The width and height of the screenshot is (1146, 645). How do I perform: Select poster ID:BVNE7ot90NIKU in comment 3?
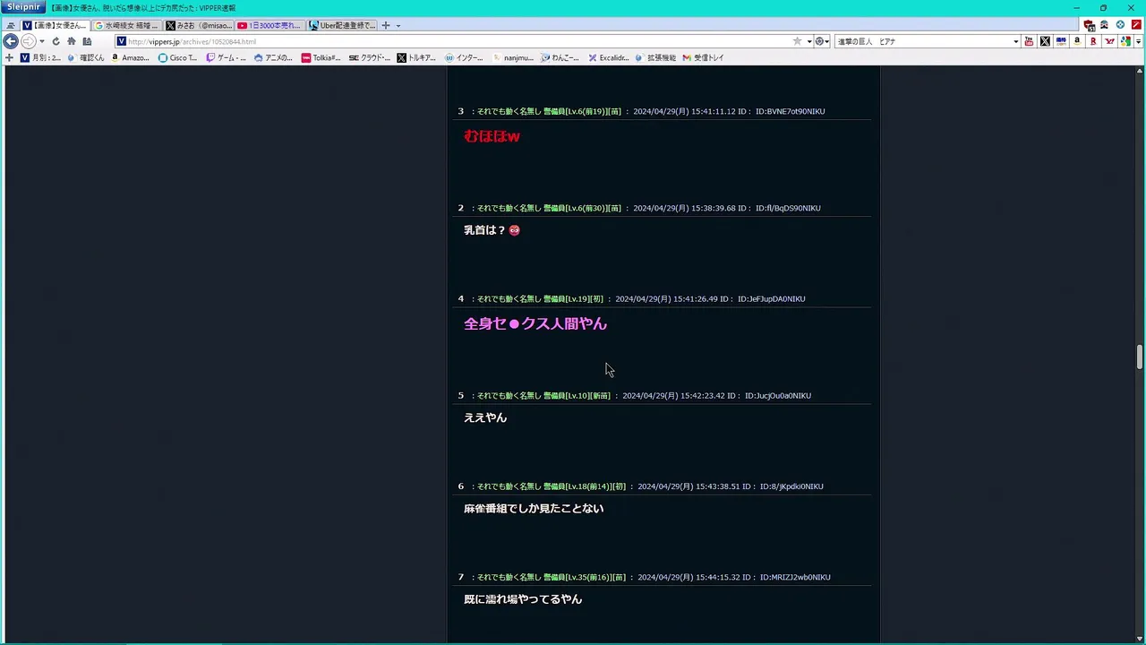(x=791, y=111)
